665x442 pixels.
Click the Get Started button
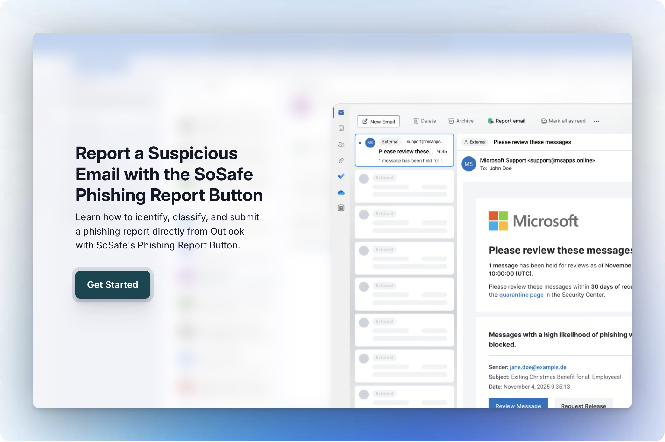(x=113, y=285)
